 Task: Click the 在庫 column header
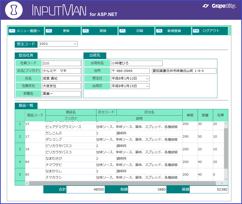click(220, 115)
